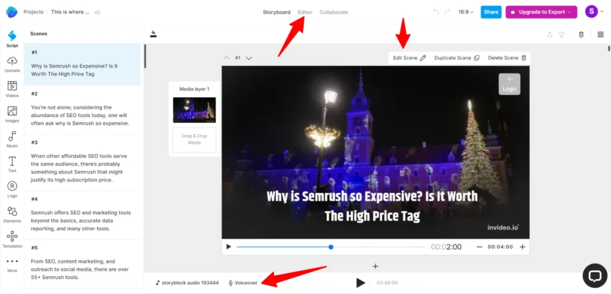Switch to the Collaborate tab

[x=334, y=12]
